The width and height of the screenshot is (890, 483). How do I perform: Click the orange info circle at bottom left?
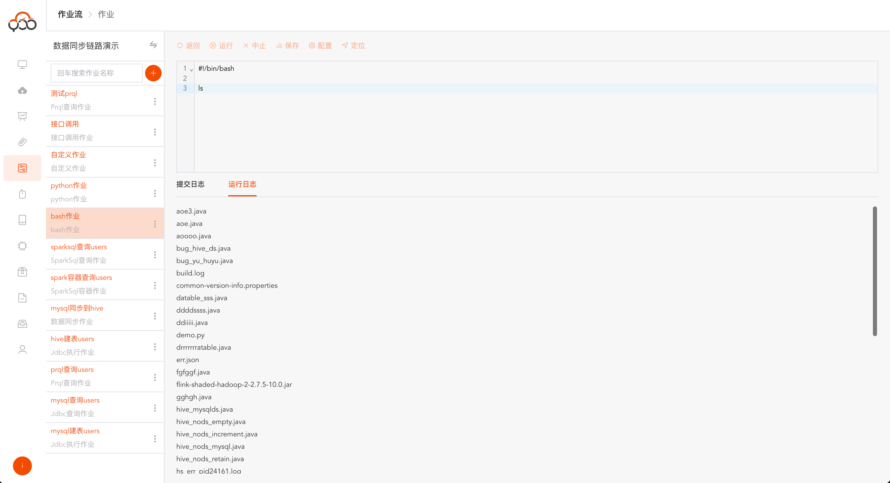[x=22, y=466]
